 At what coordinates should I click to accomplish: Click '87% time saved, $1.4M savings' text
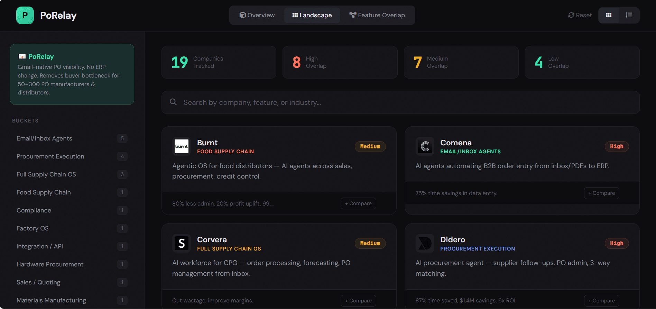point(466,301)
